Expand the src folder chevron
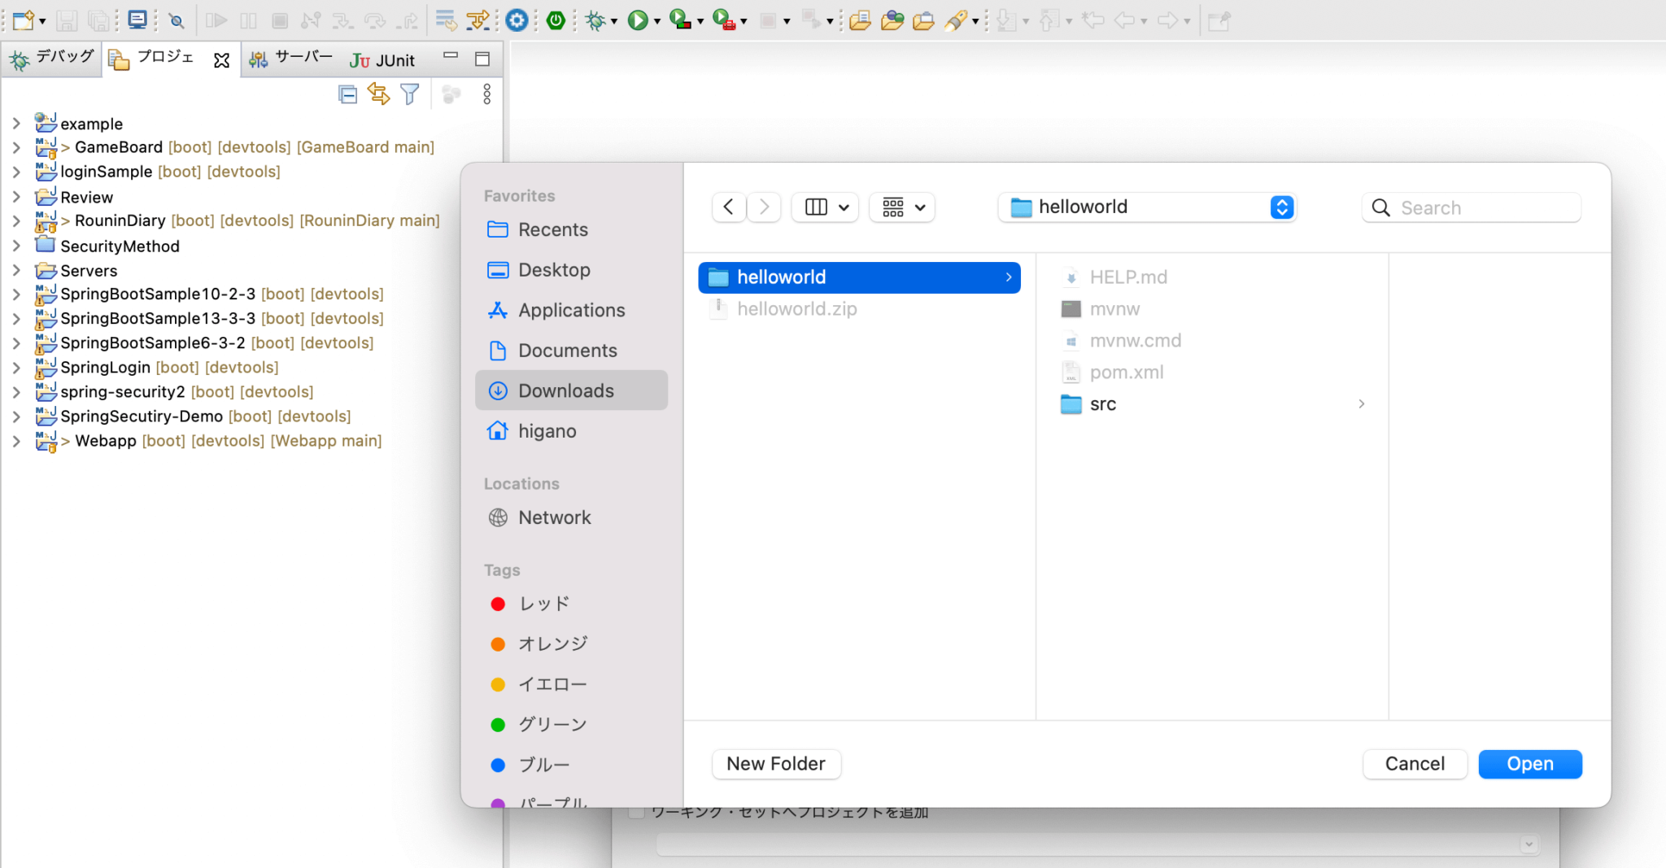The width and height of the screenshot is (1666, 868). coord(1361,404)
